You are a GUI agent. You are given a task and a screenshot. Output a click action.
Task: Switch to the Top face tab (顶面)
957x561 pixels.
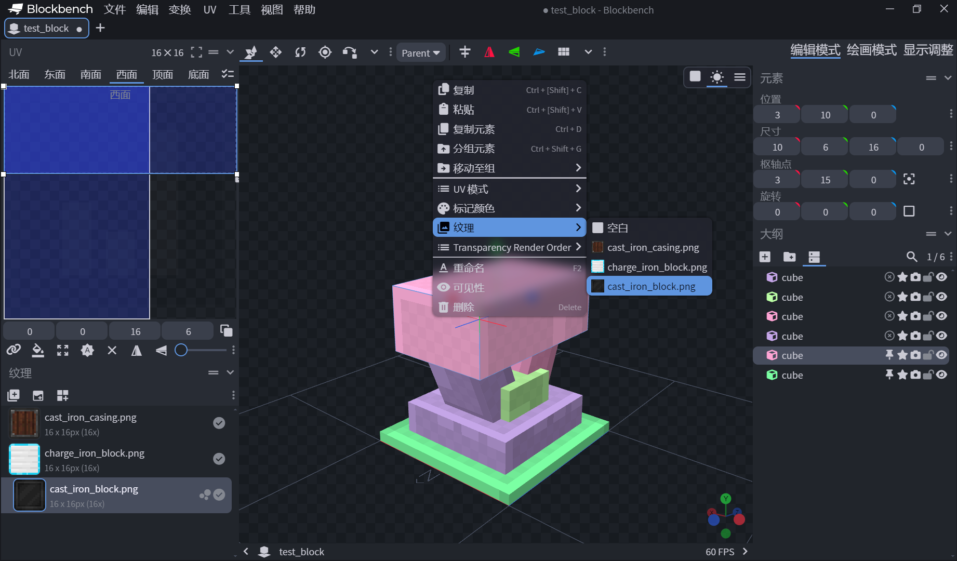click(163, 75)
